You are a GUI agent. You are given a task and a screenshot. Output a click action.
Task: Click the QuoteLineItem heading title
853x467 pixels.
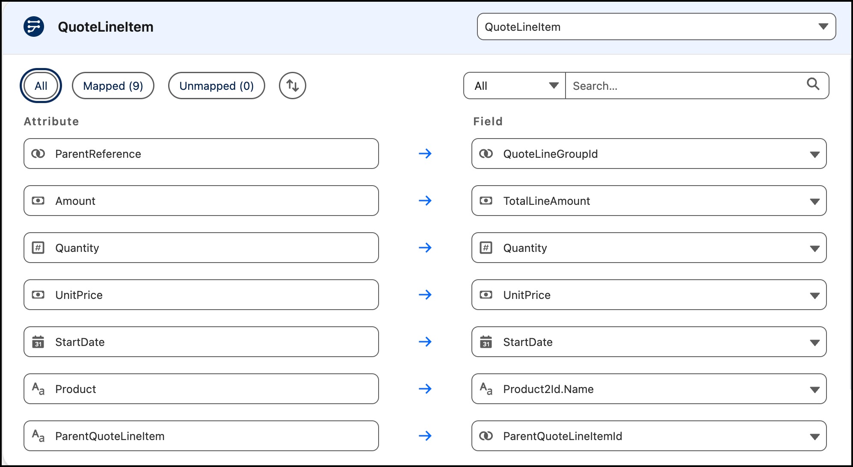(106, 27)
